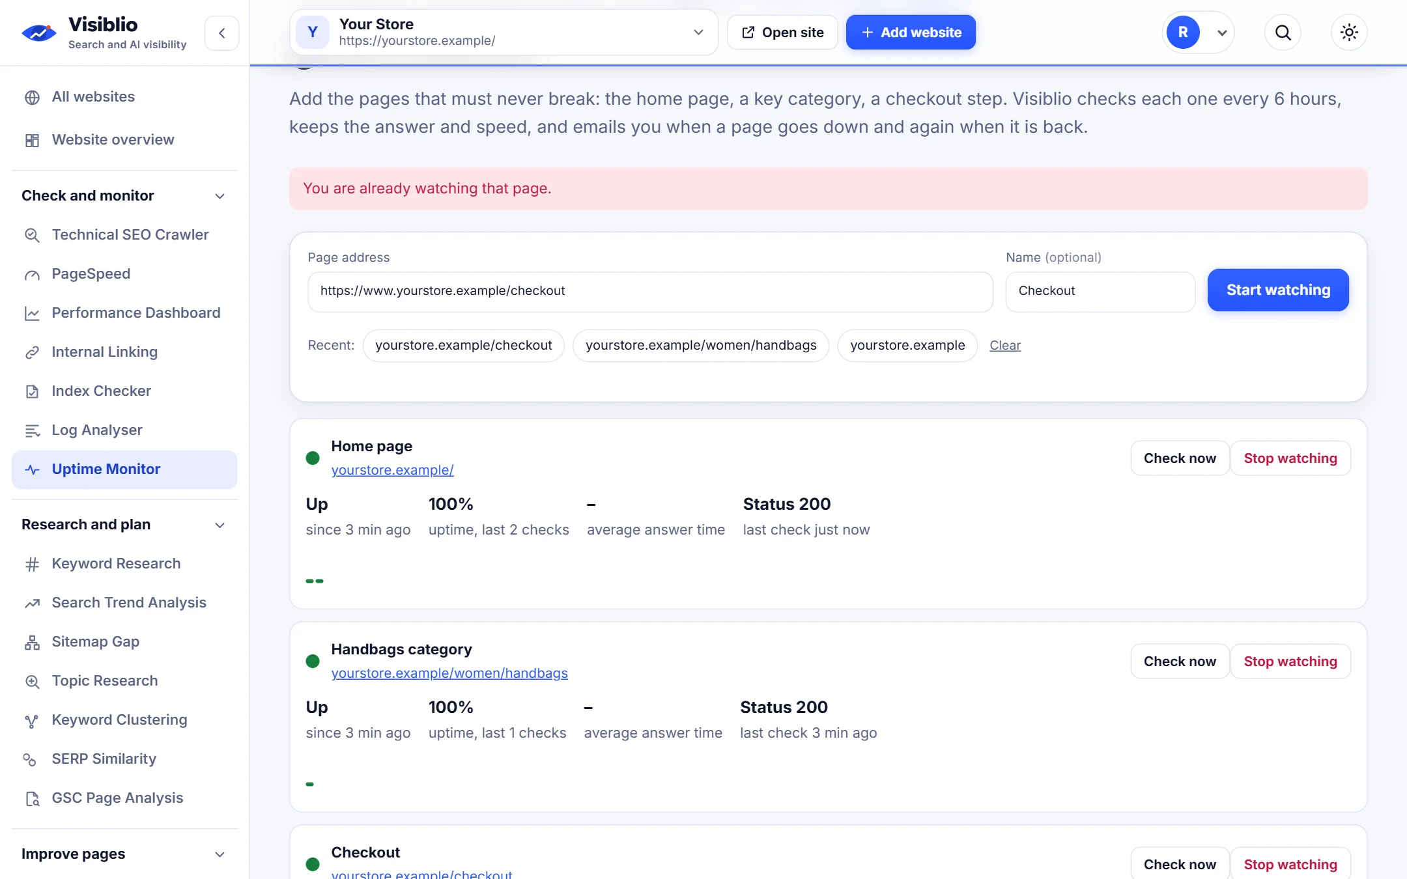Click the PageSpeed gauge icon

coord(32,275)
